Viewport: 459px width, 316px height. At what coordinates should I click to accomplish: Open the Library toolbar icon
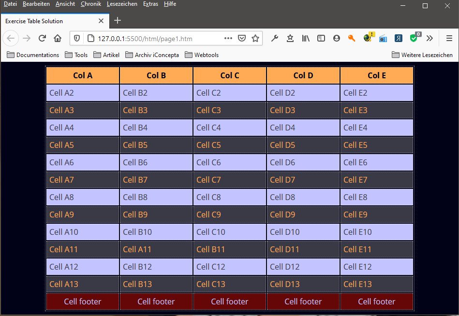click(x=306, y=39)
